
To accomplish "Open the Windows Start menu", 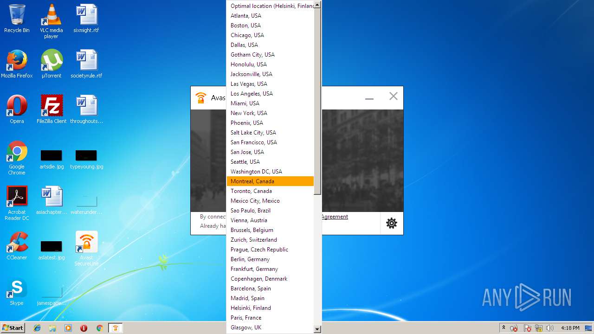I will (x=13, y=328).
